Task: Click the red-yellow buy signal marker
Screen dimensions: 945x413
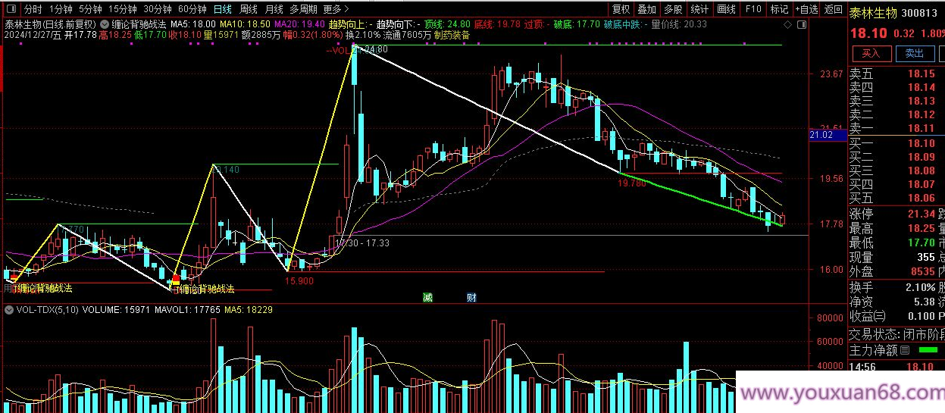Action: pos(176,280)
